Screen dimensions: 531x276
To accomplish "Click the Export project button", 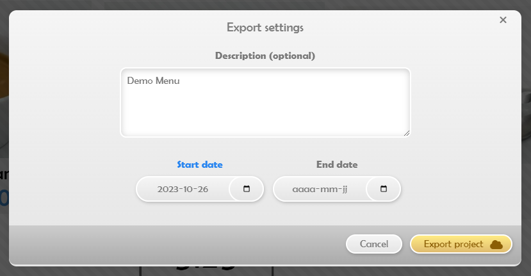I will coord(461,244).
